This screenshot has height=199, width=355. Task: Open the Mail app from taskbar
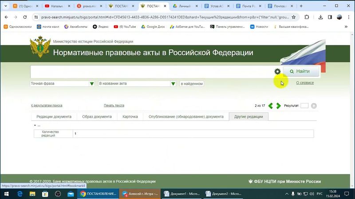coord(71,194)
